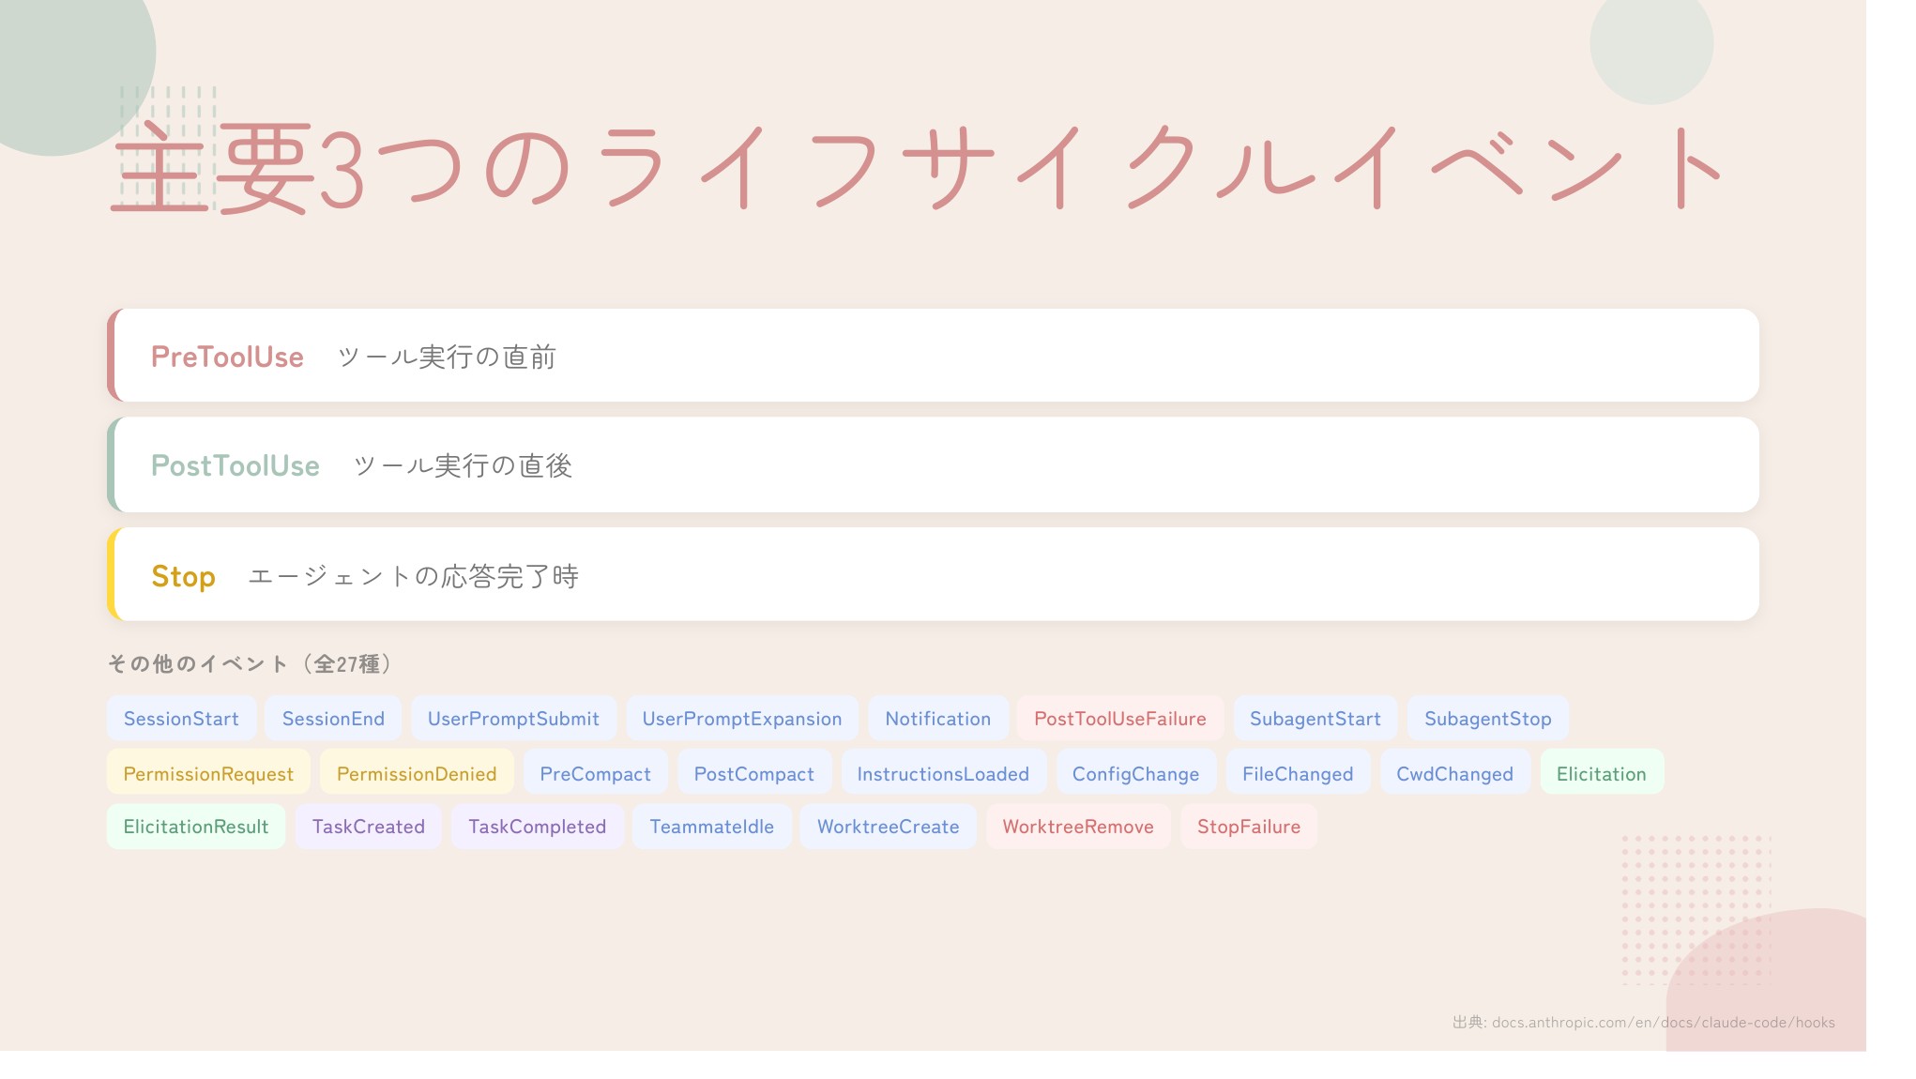Click the WorktreeRemove tag
This screenshot has height=1079, width=1916.
pyautogui.click(x=1077, y=827)
